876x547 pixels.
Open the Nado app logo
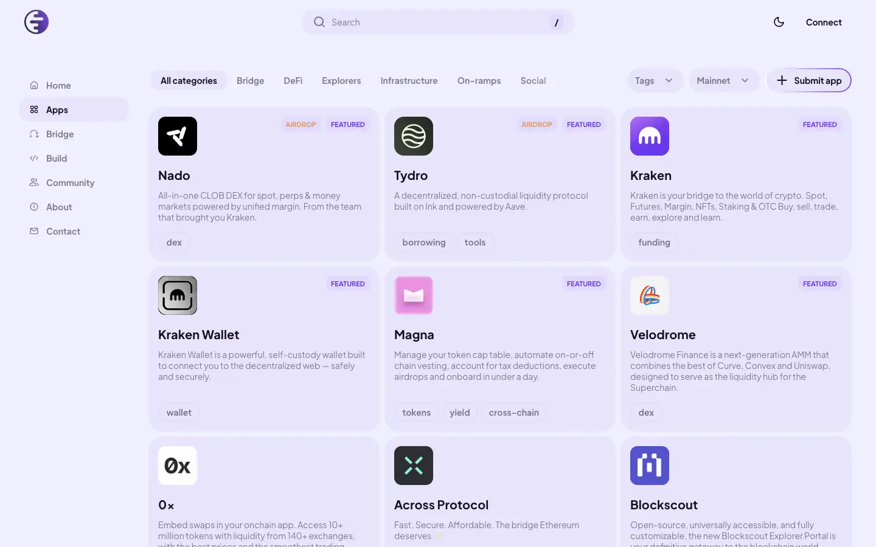click(x=178, y=136)
